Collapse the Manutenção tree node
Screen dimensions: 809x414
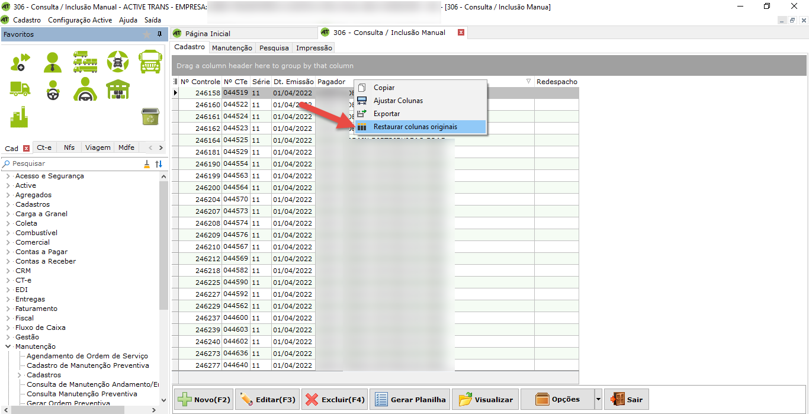[8, 346]
